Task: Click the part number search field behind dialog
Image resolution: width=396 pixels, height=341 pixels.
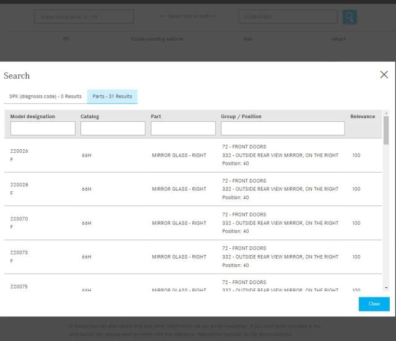Action: [x=288, y=17]
